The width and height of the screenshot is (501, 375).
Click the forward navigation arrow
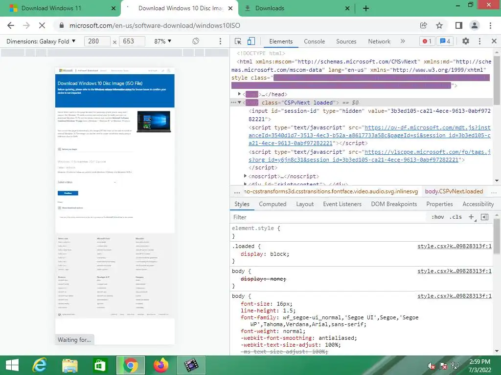point(26,25)
